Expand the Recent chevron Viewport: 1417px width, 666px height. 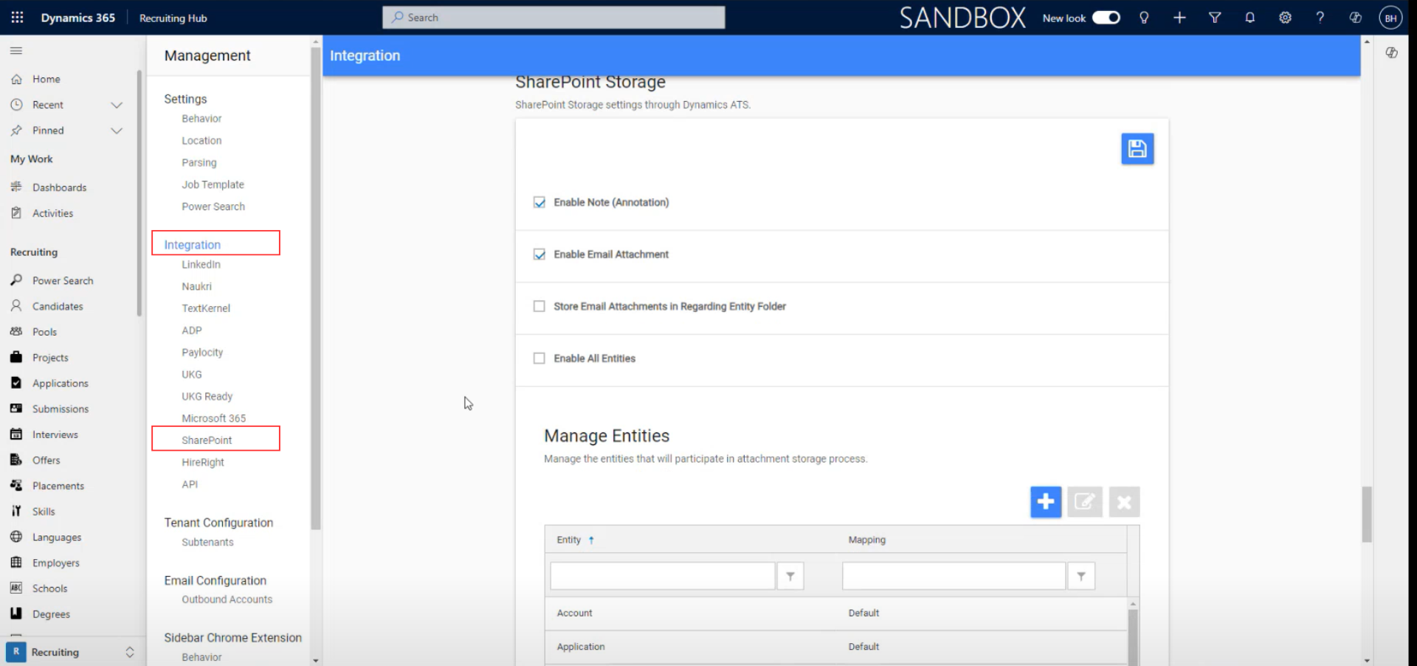[117, 105]
